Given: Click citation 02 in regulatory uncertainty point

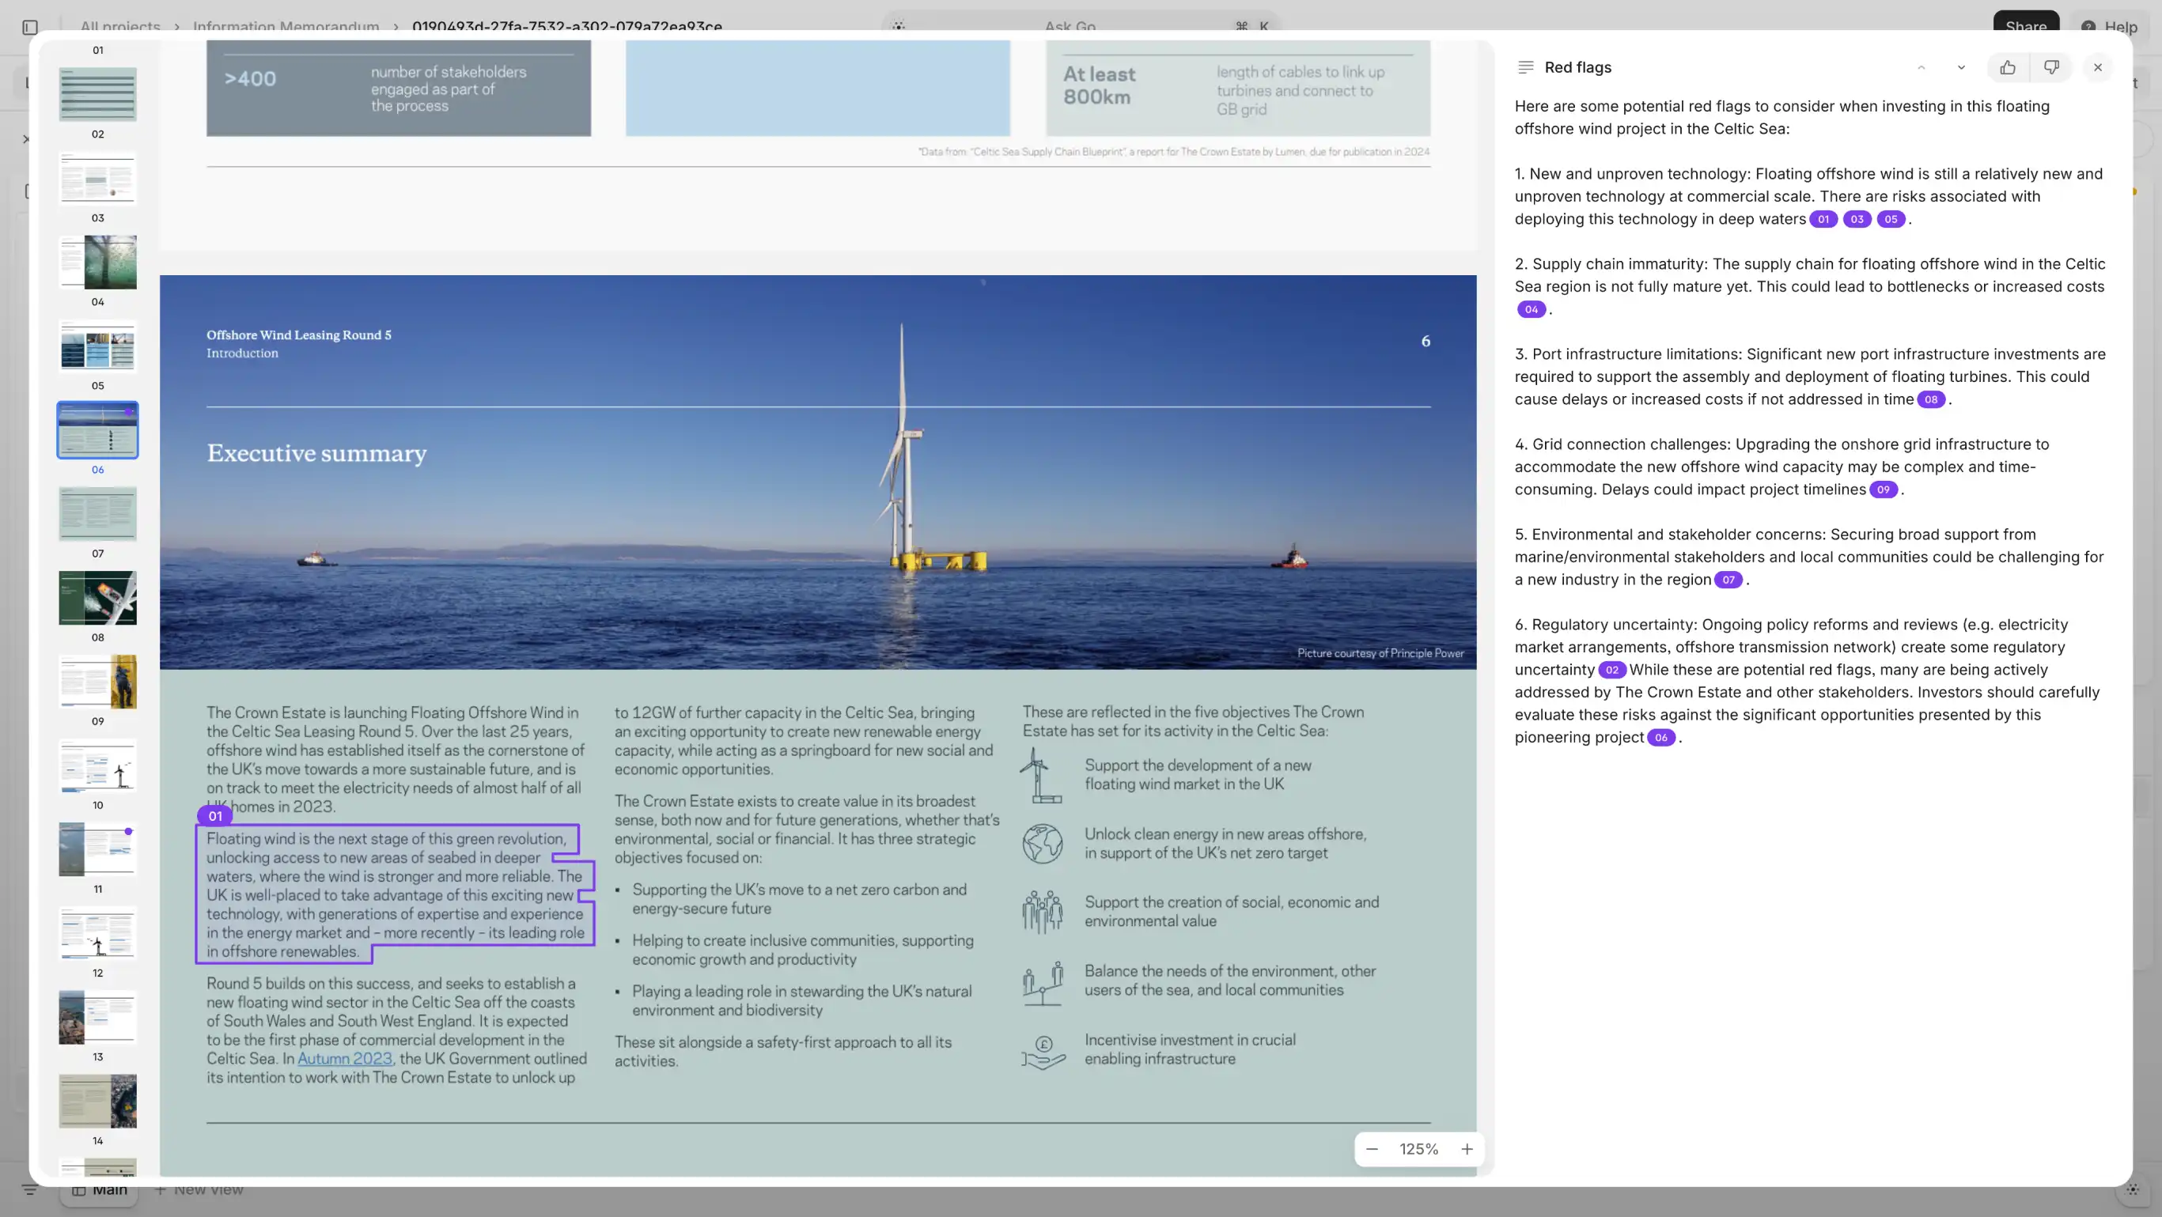Looking at the screenshot, I should pos(1611,670).
